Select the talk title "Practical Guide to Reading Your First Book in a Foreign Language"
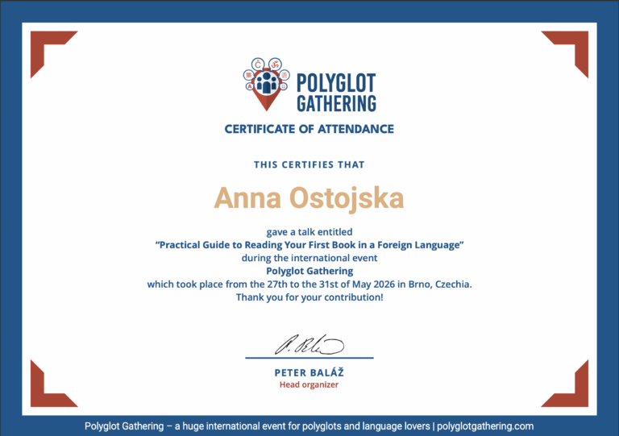Screen dimensions: 619x436 [309, 245]
